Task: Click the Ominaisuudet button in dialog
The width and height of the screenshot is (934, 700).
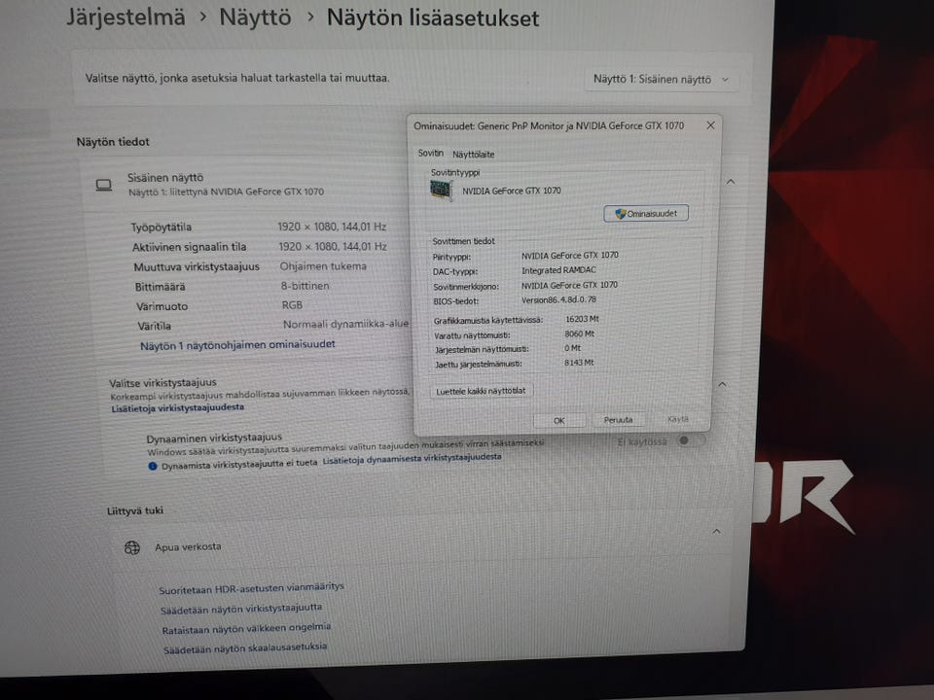Action: (x=646, y=213)
